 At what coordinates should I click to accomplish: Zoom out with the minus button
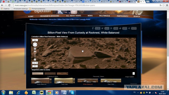pyautogui.click(x=35, y=60)
